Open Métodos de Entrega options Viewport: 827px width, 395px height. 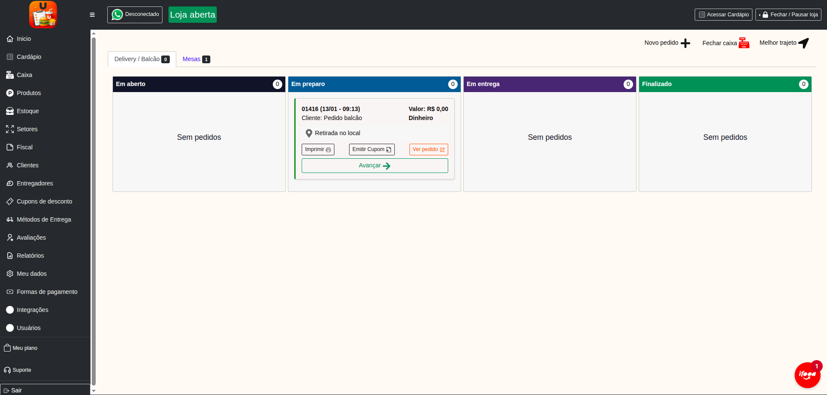(44, 219)
